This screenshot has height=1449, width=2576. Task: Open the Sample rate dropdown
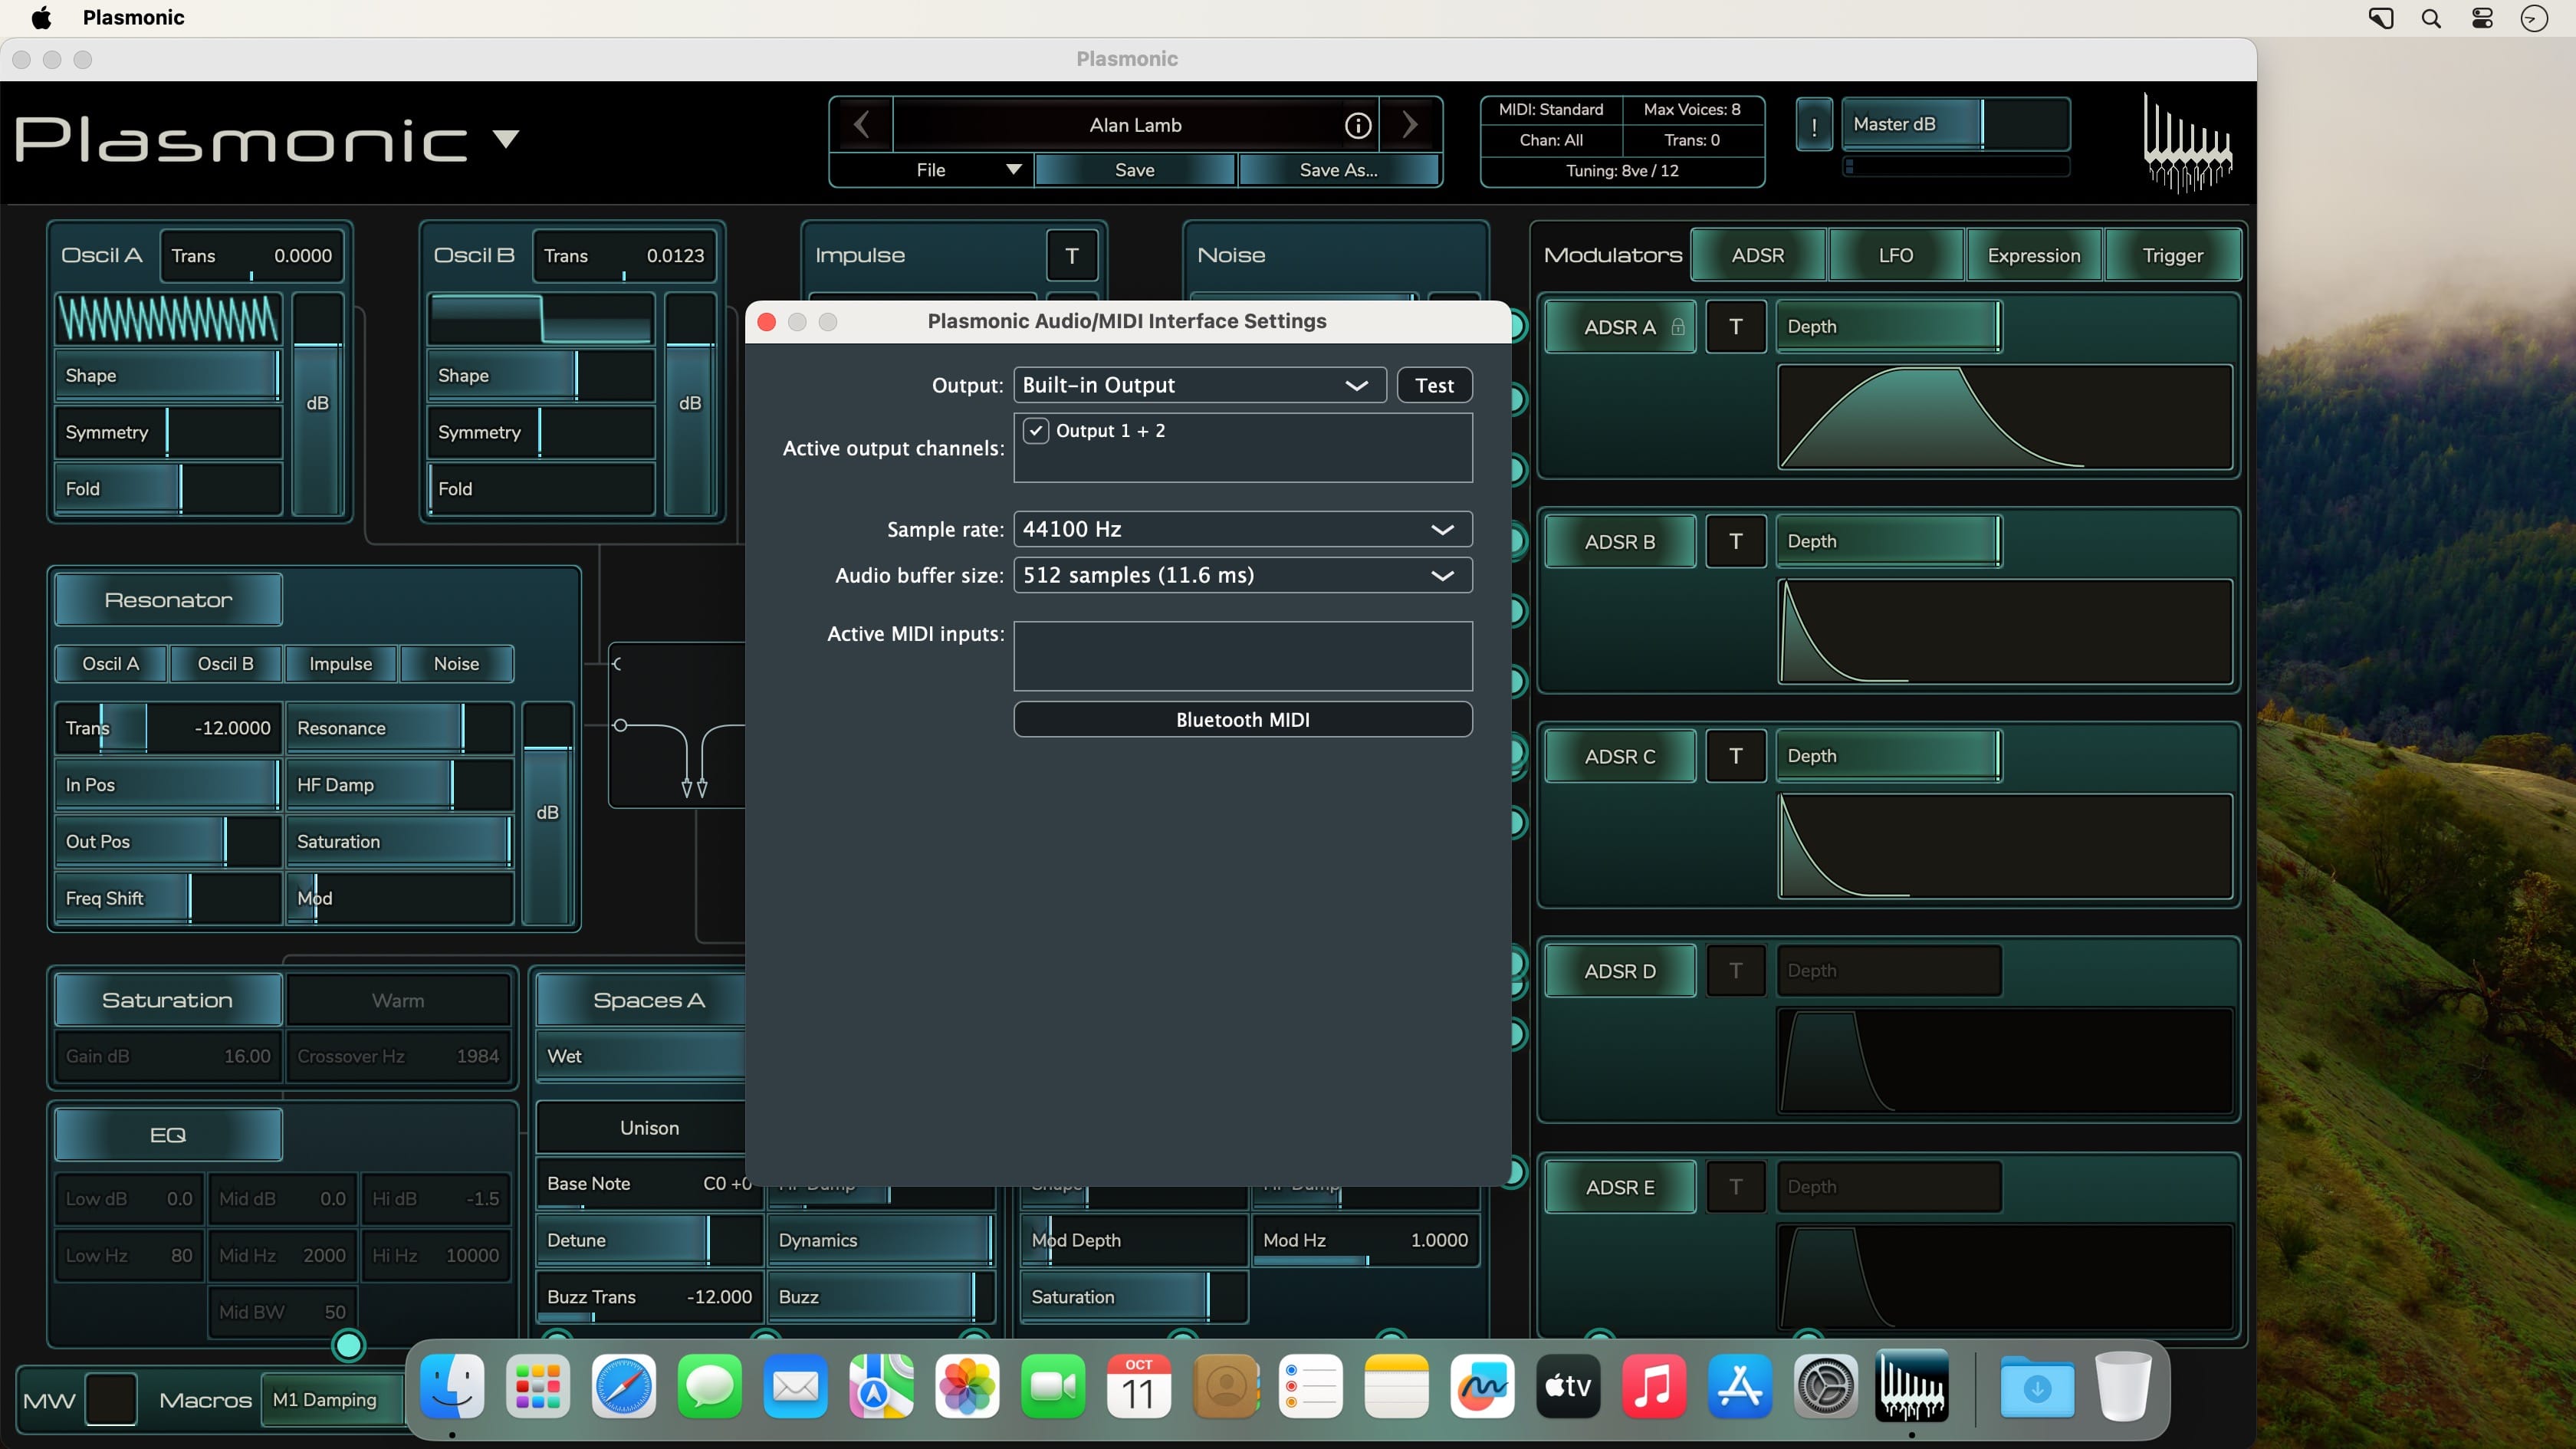pos(1242,529)
